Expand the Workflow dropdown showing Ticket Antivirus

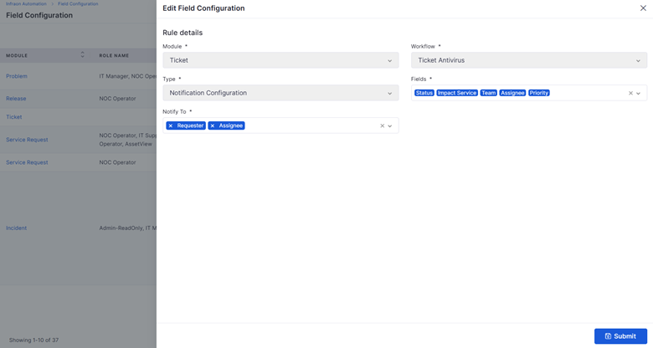pos(528,60)
